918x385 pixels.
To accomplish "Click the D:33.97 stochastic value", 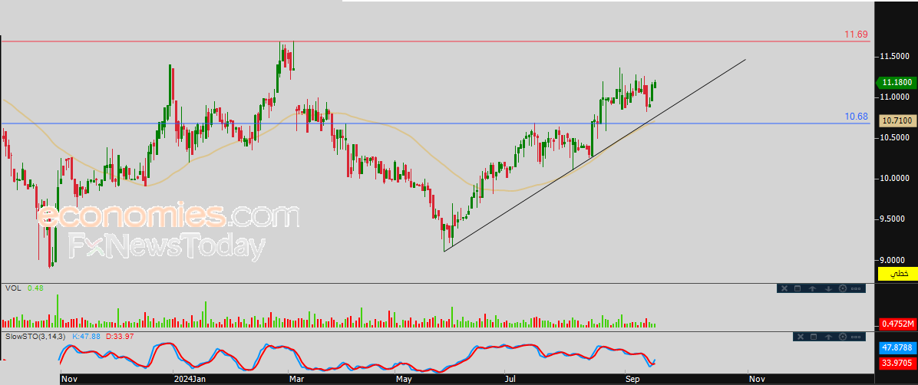I will click(x=120, y=337).
